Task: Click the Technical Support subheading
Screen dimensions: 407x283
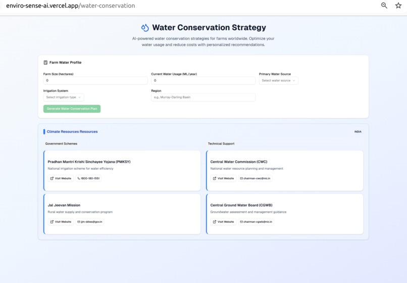Action: coord(221,144)
